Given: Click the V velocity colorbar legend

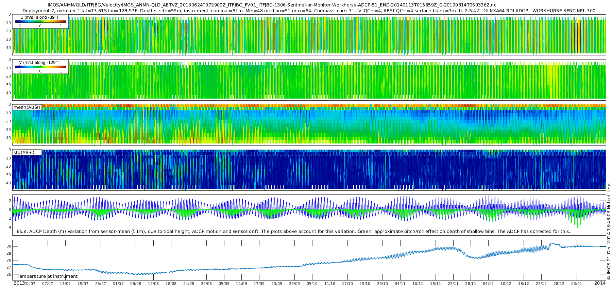Looking at the screenshot, I should pos(40,67).
